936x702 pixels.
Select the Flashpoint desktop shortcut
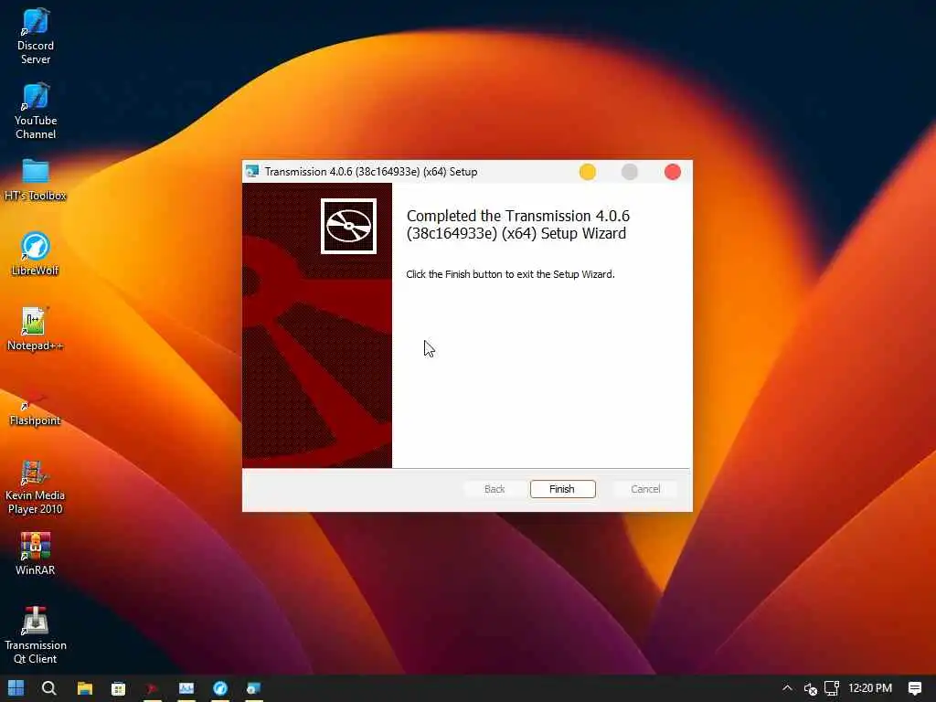(x=36, y=409)
